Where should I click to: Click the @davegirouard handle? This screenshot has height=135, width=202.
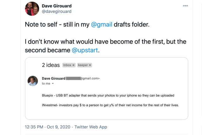(56, 12)
